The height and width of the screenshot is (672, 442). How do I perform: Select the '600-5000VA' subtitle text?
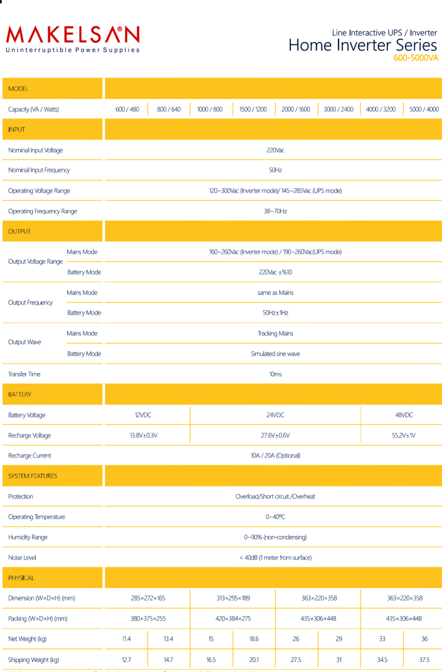pos(416,58)
